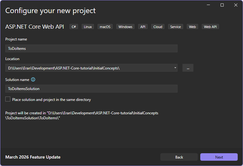Screen dimensions: 243x166
Task: Click the API tag
Action: click(143, 26)
